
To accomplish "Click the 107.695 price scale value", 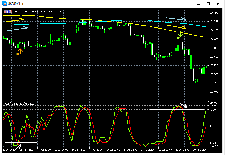I will coord(214,57).
